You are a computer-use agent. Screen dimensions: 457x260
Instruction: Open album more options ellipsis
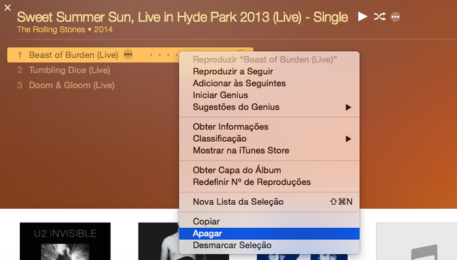[395, 17]
